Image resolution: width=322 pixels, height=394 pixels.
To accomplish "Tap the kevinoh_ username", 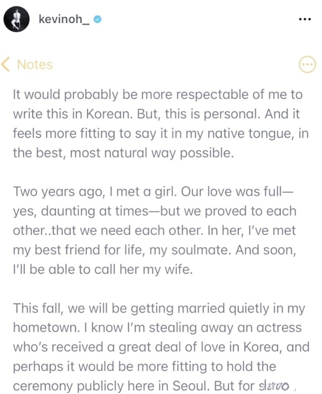I will [64, 19].
